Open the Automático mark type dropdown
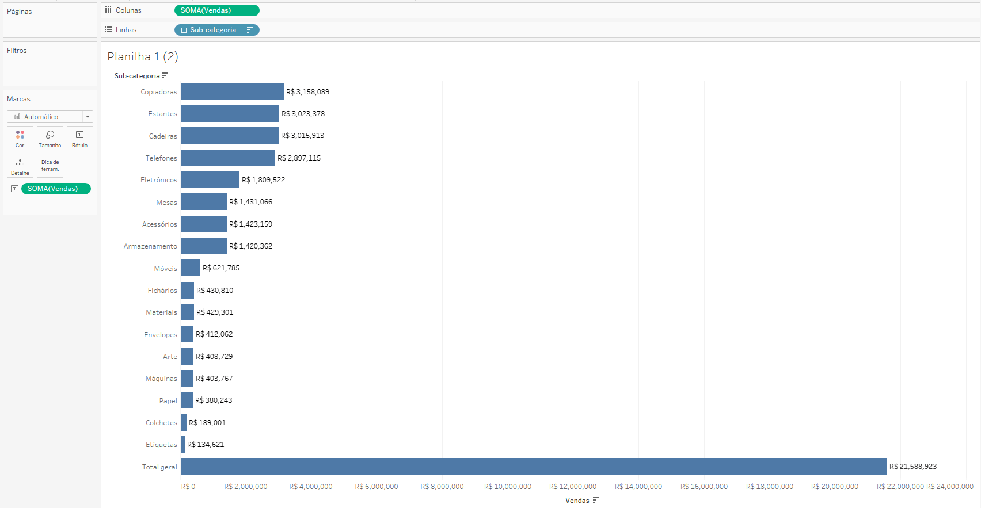The height and width of the screenshot is (508, 981). [50, 117]
